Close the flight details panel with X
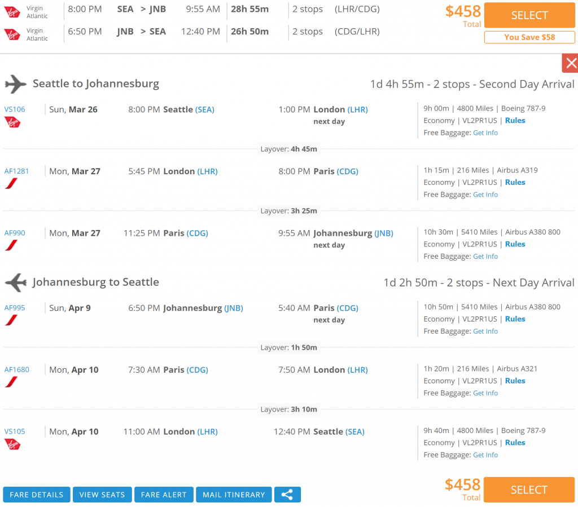Viewport: 578px width, 507px height. [x=570, y=63]
